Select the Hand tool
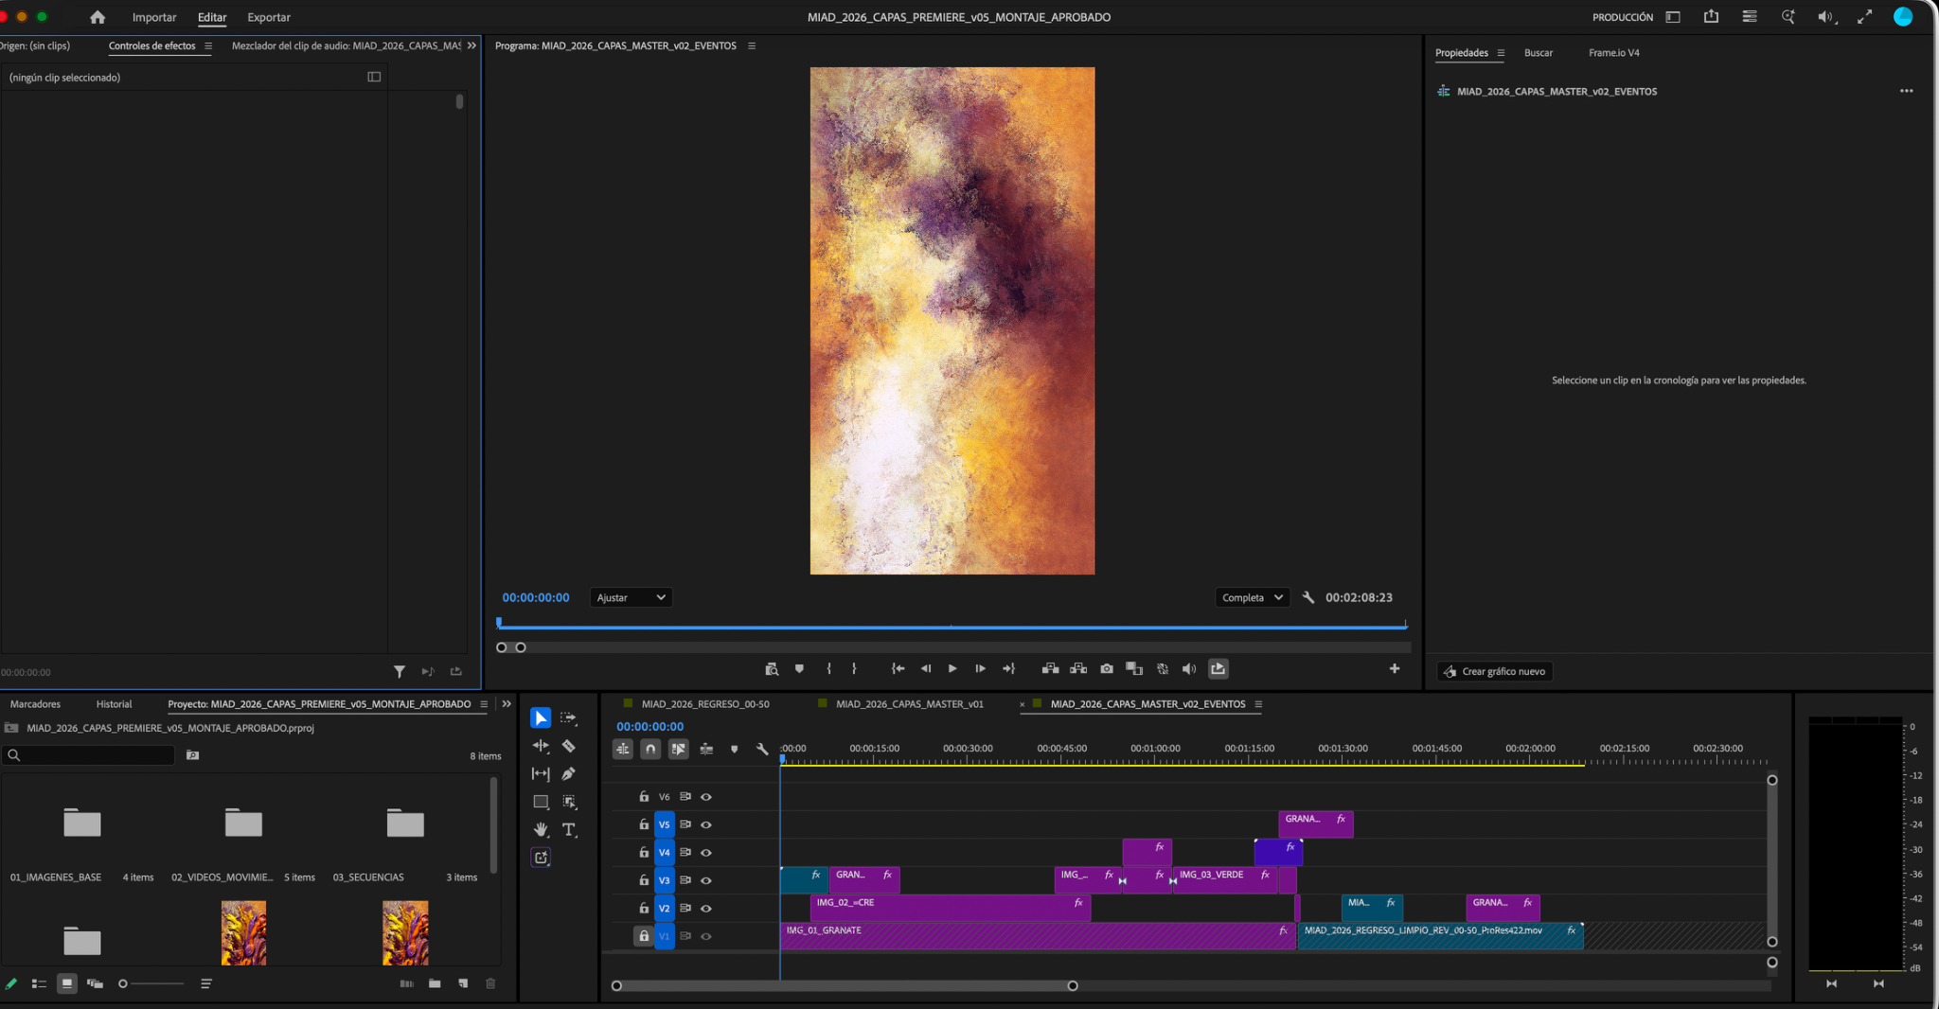 click(541, 830)
